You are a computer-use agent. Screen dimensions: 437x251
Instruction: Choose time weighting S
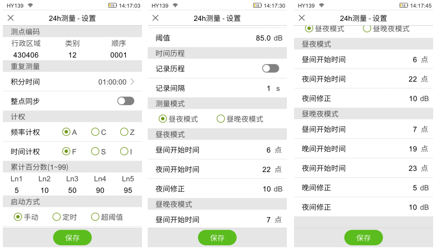[95, 151]
